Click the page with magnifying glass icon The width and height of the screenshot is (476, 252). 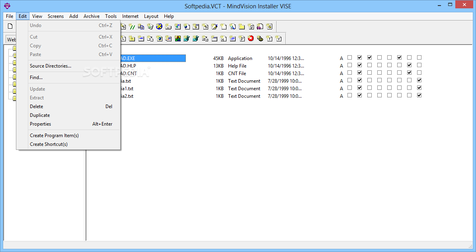click(x=232, y=27)
